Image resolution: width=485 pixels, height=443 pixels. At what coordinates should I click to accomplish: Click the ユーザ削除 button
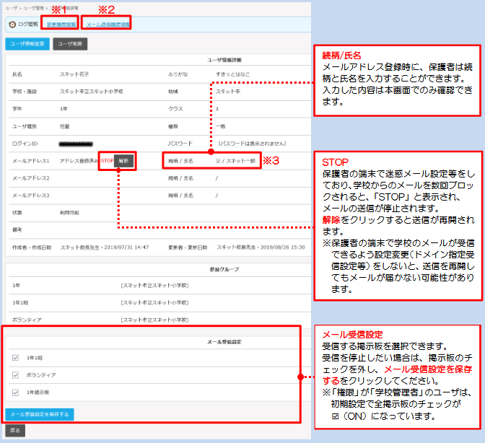70,44
